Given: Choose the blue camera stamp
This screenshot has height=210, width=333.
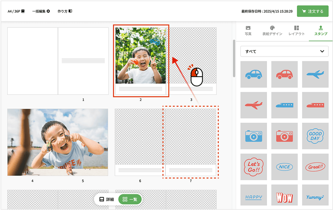Looking at the screenshot, I should click(x=253, y=136).
